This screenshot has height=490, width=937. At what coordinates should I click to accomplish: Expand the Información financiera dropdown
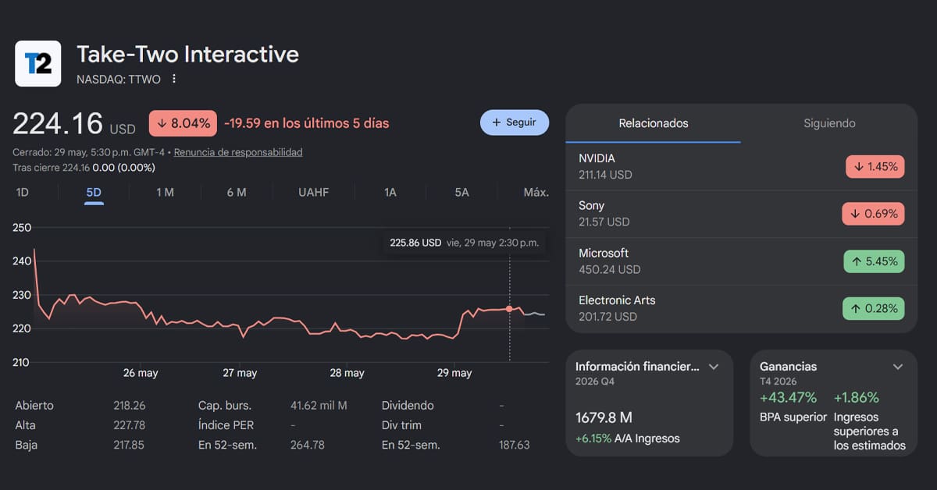(714, 367)
